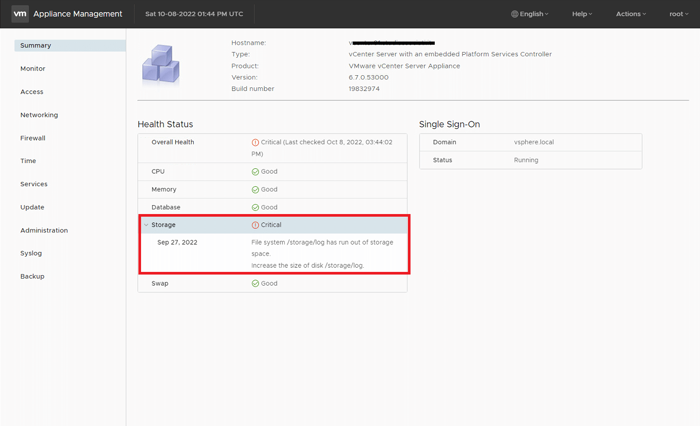Viewport: 700px width, 426px height.
Task: Click the Overall Health row label
Action: 173,143
